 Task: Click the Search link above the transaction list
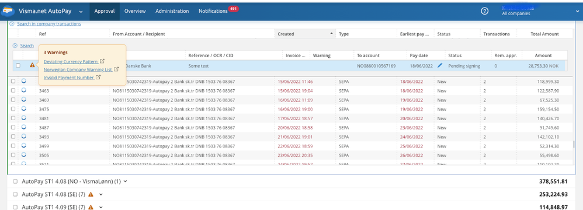click(x=27, y=45)
